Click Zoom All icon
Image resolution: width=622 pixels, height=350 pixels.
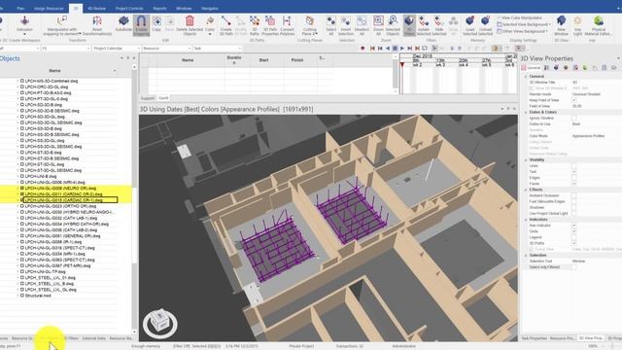[378, 21]
